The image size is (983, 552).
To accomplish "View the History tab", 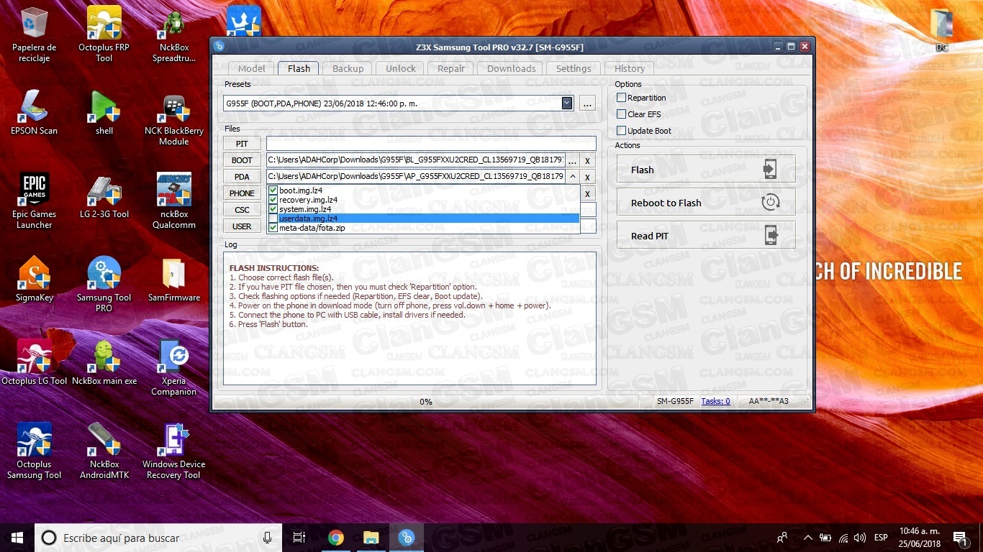I will pyautogui.click(x=630, y=68).
